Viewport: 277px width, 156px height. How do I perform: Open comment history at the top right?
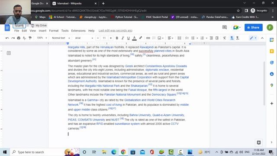click(224, 27)
